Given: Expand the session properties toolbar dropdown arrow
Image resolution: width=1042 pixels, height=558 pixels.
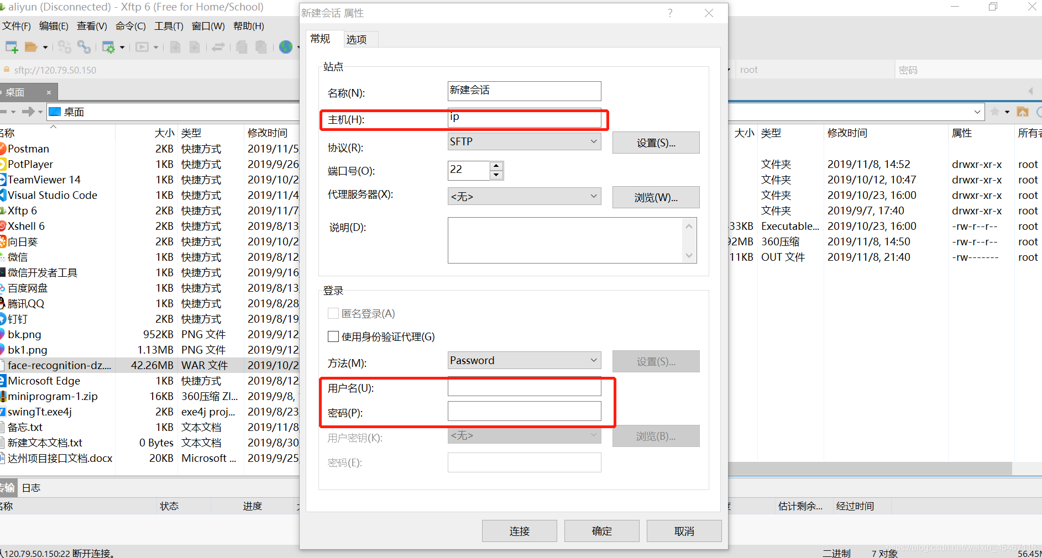Looking at the screenshot, I should [x=122, y=48].
